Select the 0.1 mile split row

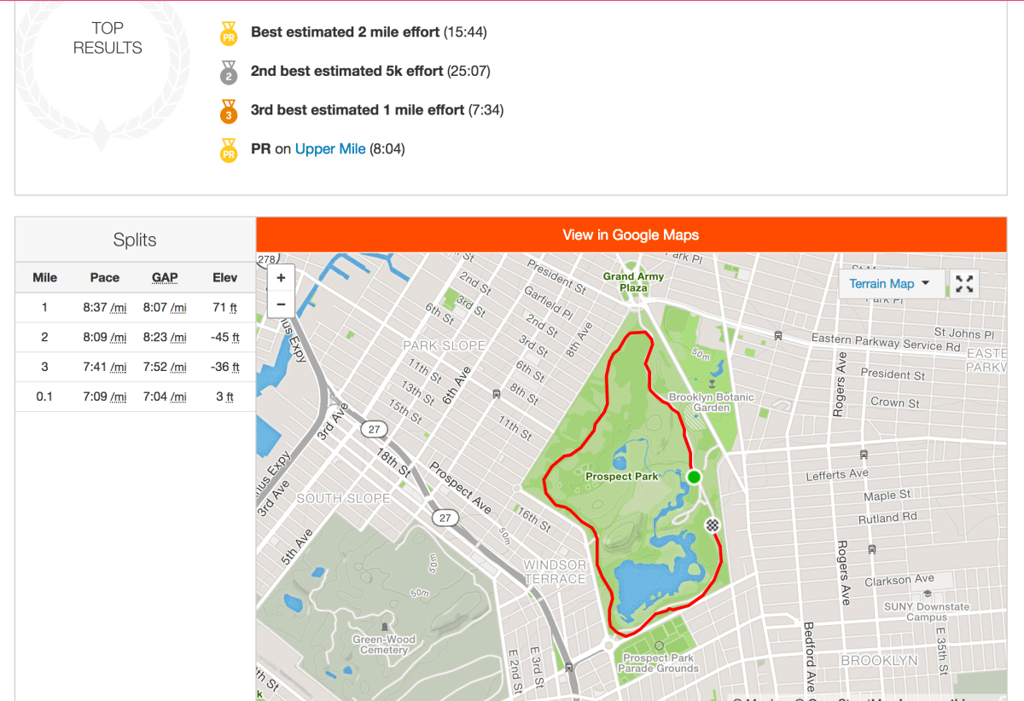(x=135, y=397)
